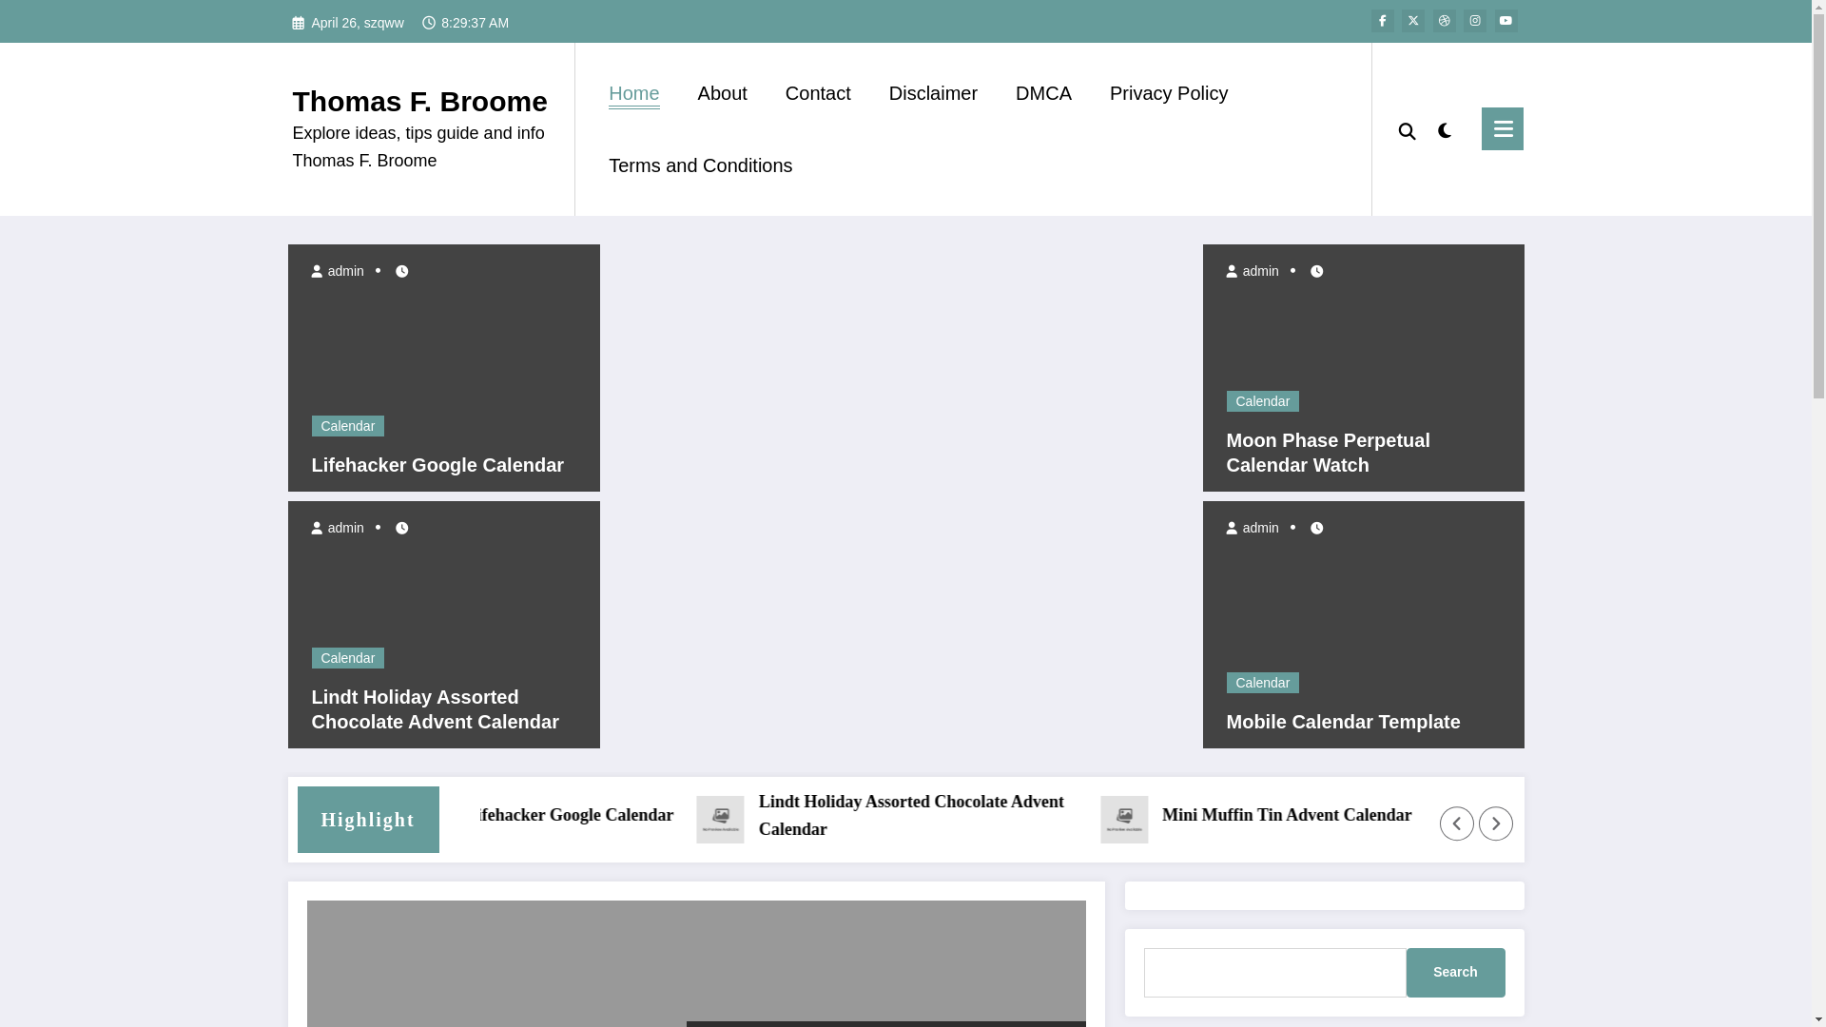The height and width of the screenshot is (1027, 1826).
Task: Click admin author on Moon Phase card
Action: click(1253, 271)
